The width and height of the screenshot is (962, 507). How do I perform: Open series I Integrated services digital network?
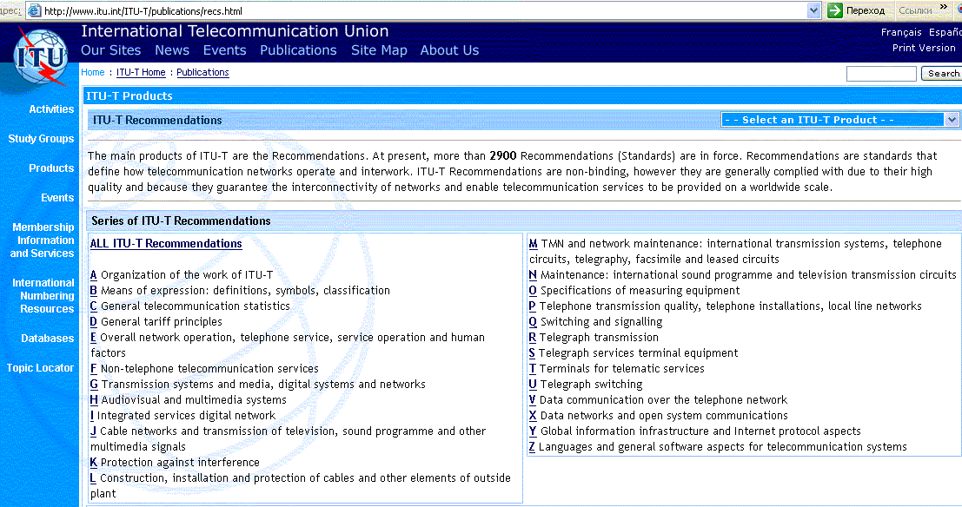(92, 416)
